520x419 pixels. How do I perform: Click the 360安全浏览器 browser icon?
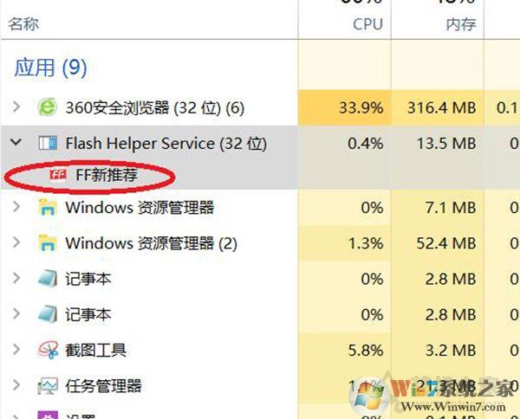point(48,108)
